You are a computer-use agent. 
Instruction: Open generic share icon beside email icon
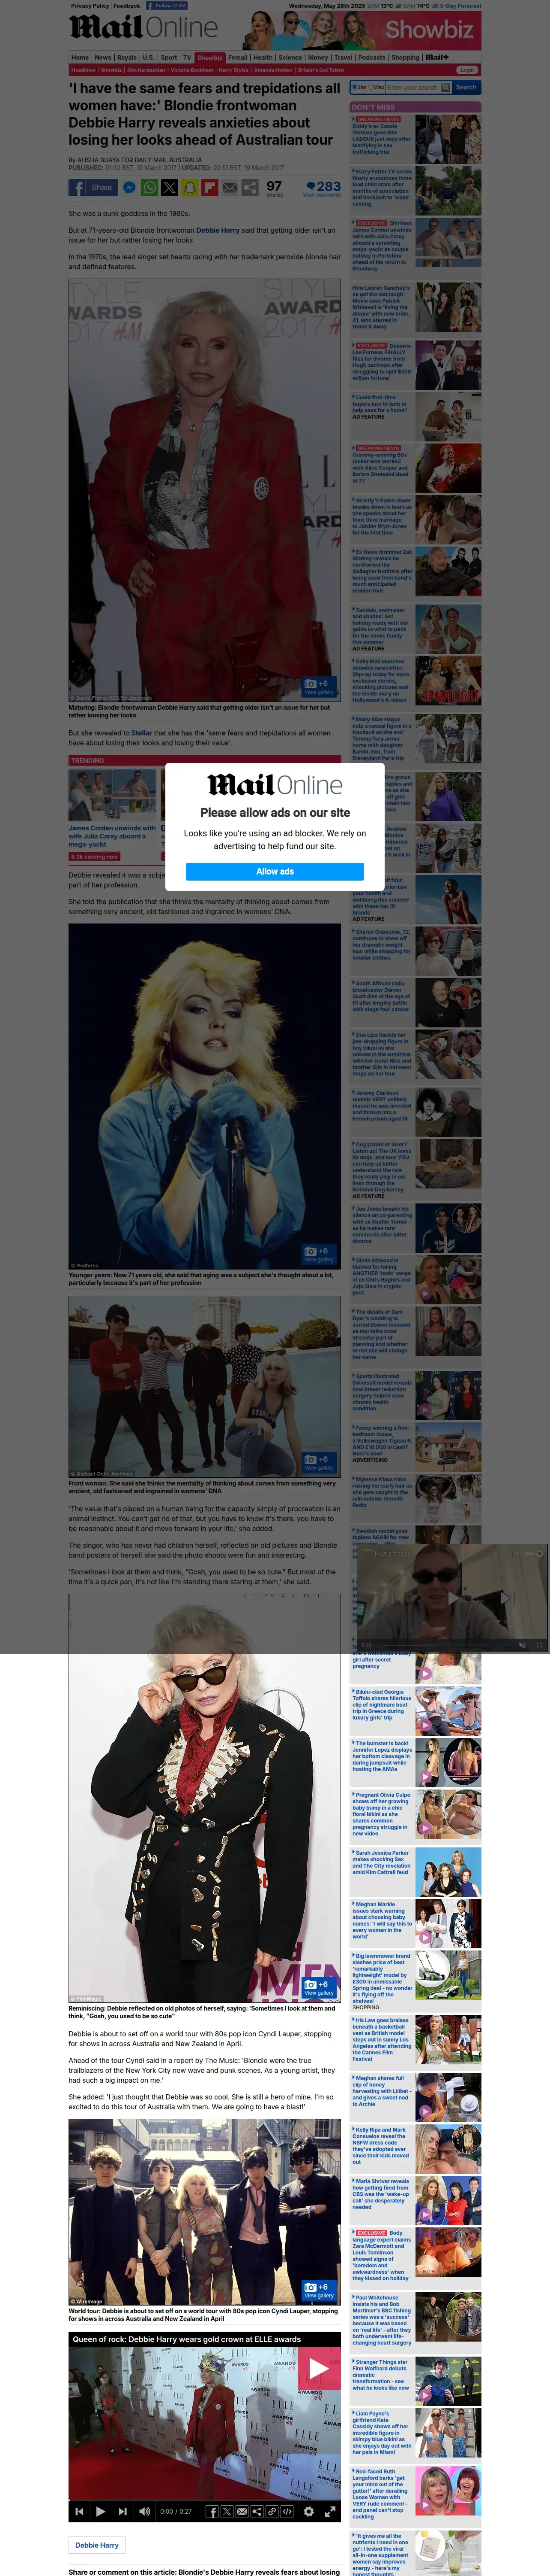[x=250, y=187]
